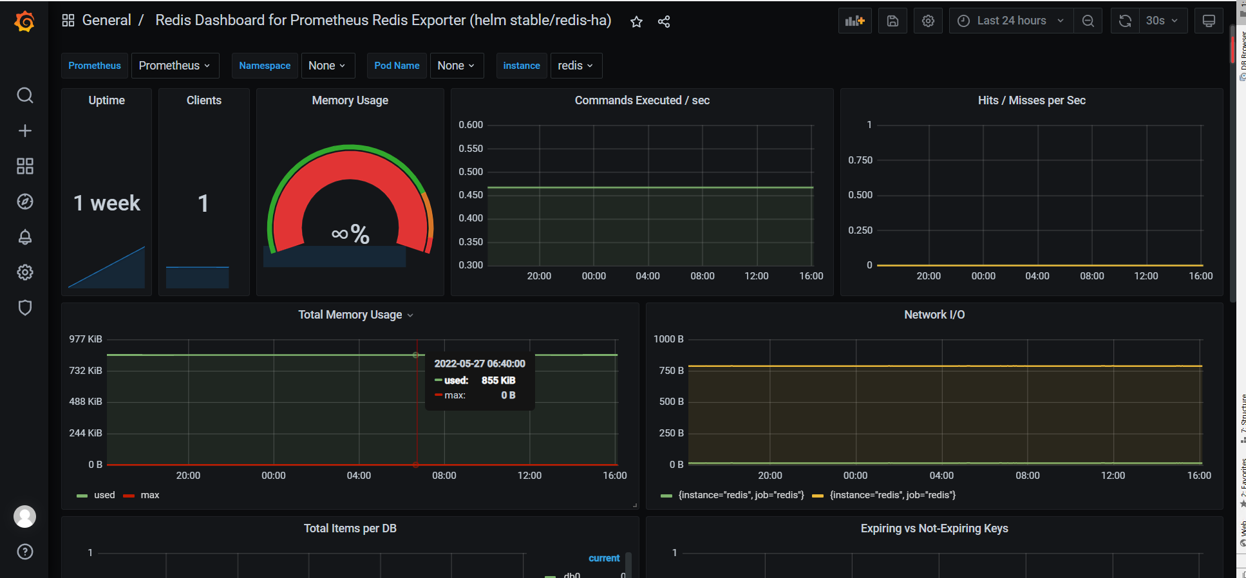The width and height of the screenshot is (1246, 578).
Task: Open the Namespace None dropdown
Action: click(x=328, y=66)
